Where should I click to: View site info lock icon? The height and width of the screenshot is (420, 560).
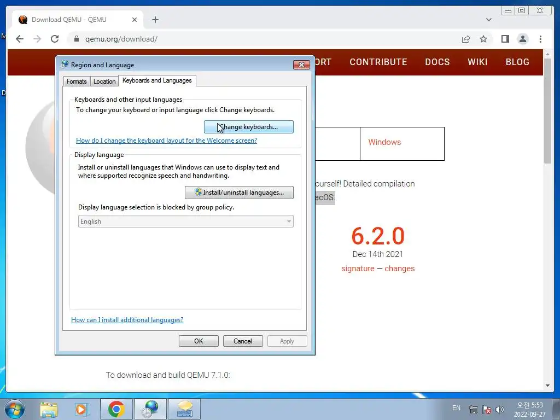77,39
